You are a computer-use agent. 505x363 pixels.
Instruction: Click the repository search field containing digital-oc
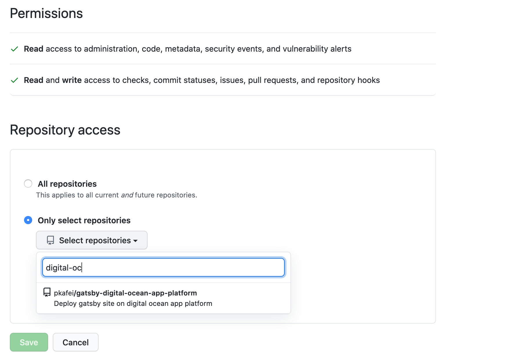(164, 267)
